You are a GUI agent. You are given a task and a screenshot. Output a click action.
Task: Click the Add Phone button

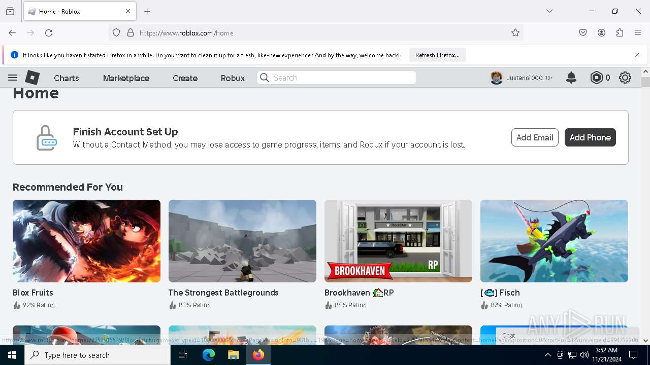coord(590,137)
